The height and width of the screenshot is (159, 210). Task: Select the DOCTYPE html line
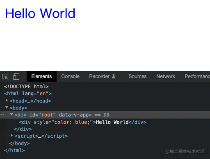coord(26,87)
